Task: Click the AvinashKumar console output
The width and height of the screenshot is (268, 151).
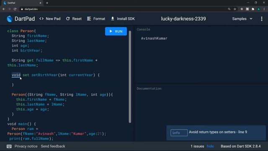Action: point(154,38)
